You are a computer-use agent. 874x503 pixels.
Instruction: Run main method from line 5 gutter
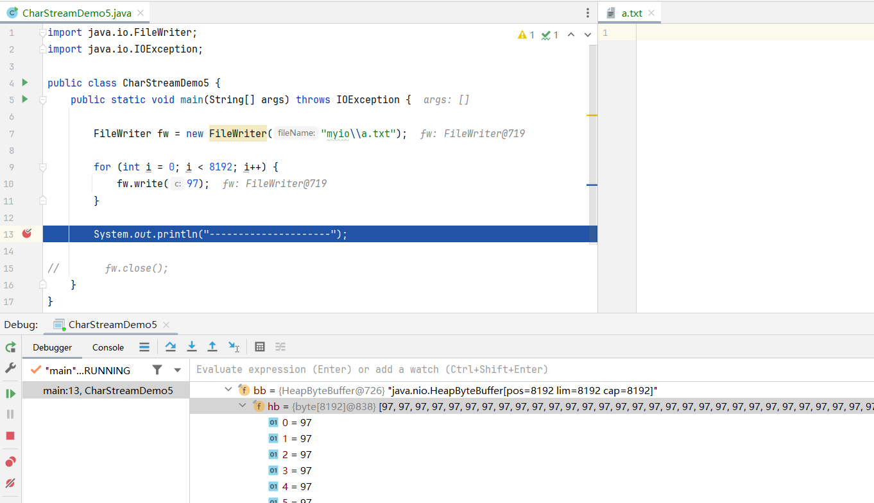click(25, 99)
